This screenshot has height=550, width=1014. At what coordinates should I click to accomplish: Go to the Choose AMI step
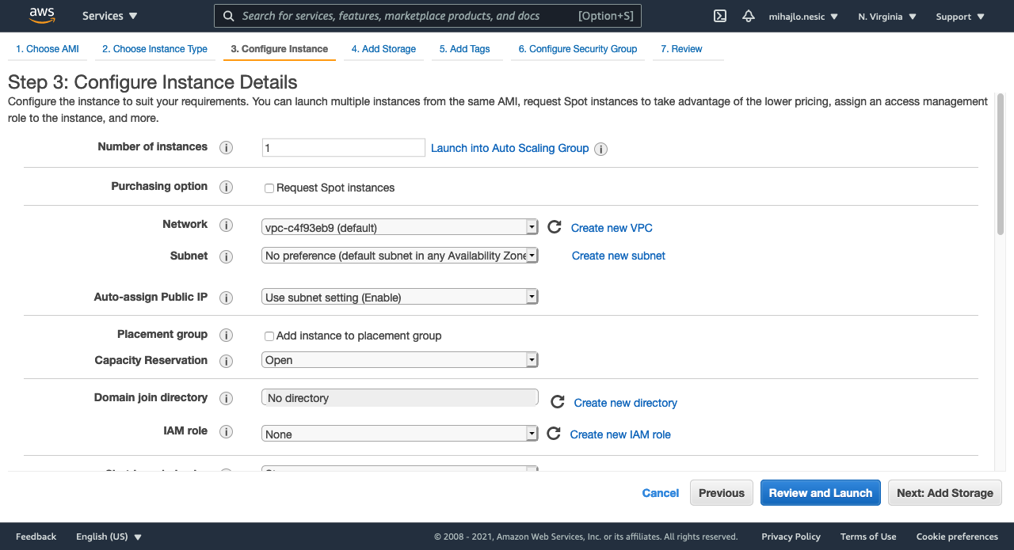click(48, 49)
